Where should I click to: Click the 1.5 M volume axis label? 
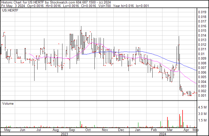202,120
